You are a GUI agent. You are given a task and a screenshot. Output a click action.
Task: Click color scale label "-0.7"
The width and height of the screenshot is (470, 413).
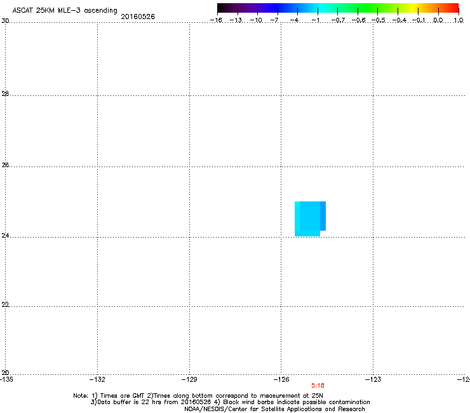point(338,20)
